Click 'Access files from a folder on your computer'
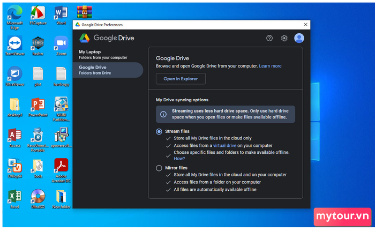375x231 pixels. (x=217, y=182)
